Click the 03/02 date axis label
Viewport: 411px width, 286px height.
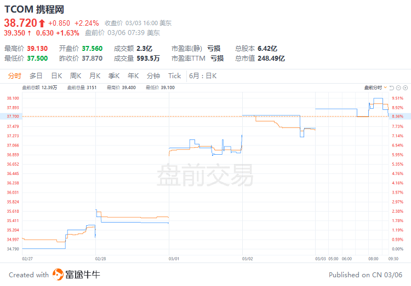(248, 259)
